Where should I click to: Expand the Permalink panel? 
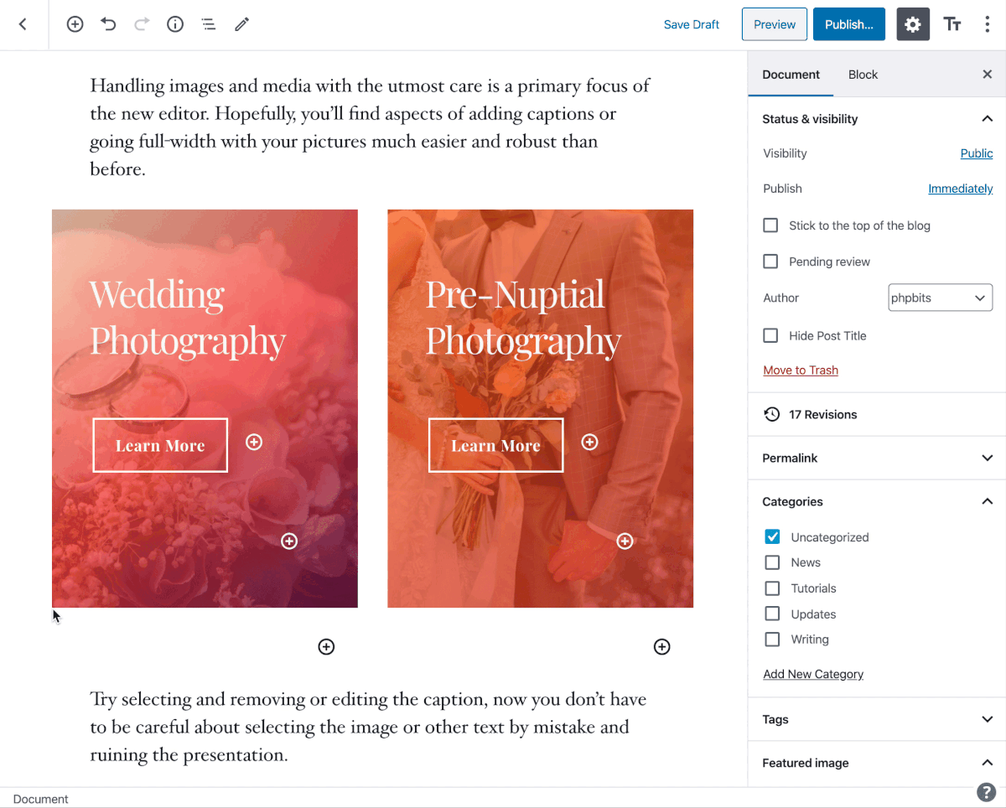(x=877, y=458)
